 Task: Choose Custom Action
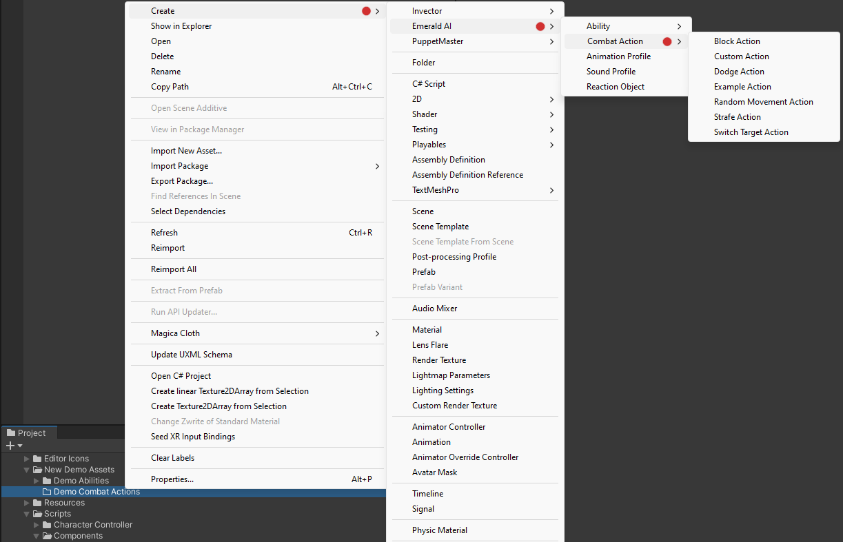[x=764, y=56]
